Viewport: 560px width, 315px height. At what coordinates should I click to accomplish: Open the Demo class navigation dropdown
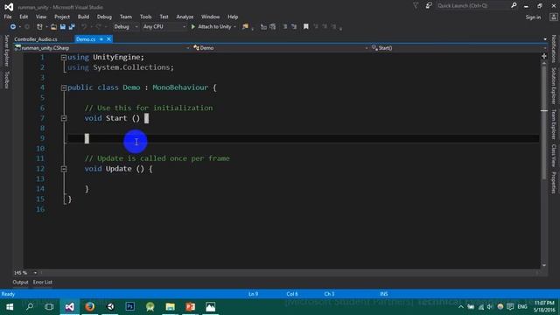click(x=280, y=48)
